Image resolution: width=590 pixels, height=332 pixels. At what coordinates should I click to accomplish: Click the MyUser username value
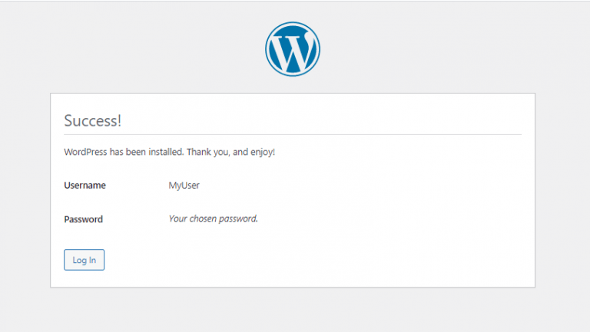[184, 186]
